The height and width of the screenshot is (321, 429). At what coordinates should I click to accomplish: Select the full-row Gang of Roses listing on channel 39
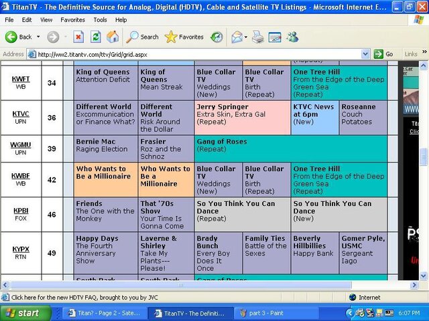[x=291, y=148]
